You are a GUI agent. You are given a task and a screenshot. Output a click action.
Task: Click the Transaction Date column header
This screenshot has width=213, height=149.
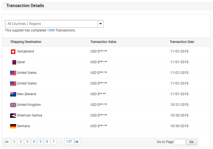point(182,42)
